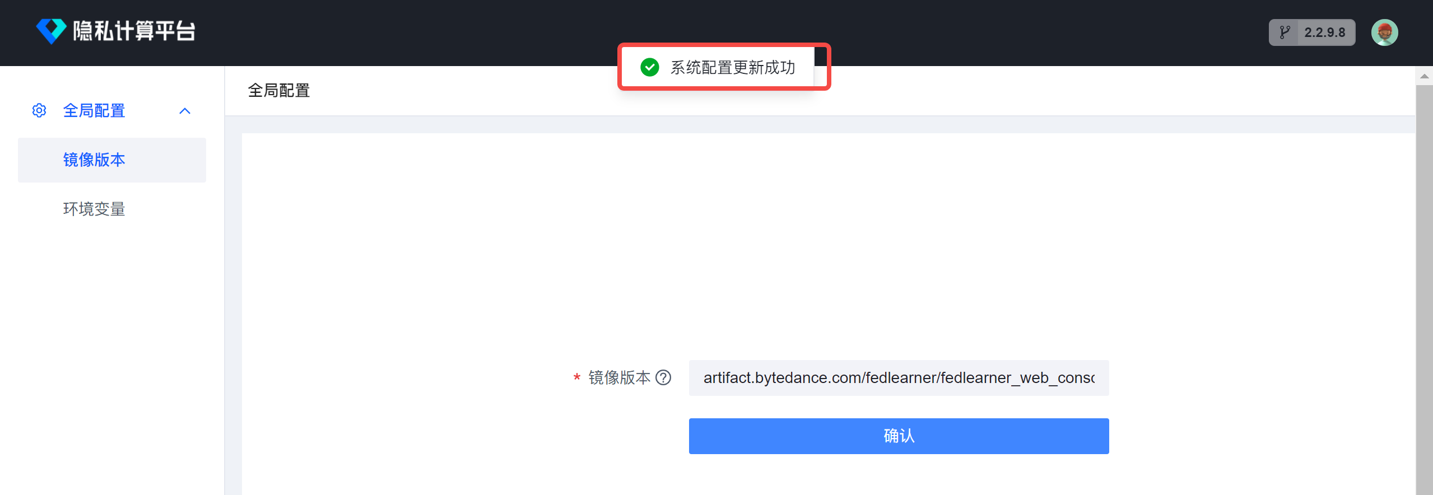Click the 确认 button
The width and height of the screenshot is (1433, 495).
[899, 436]
